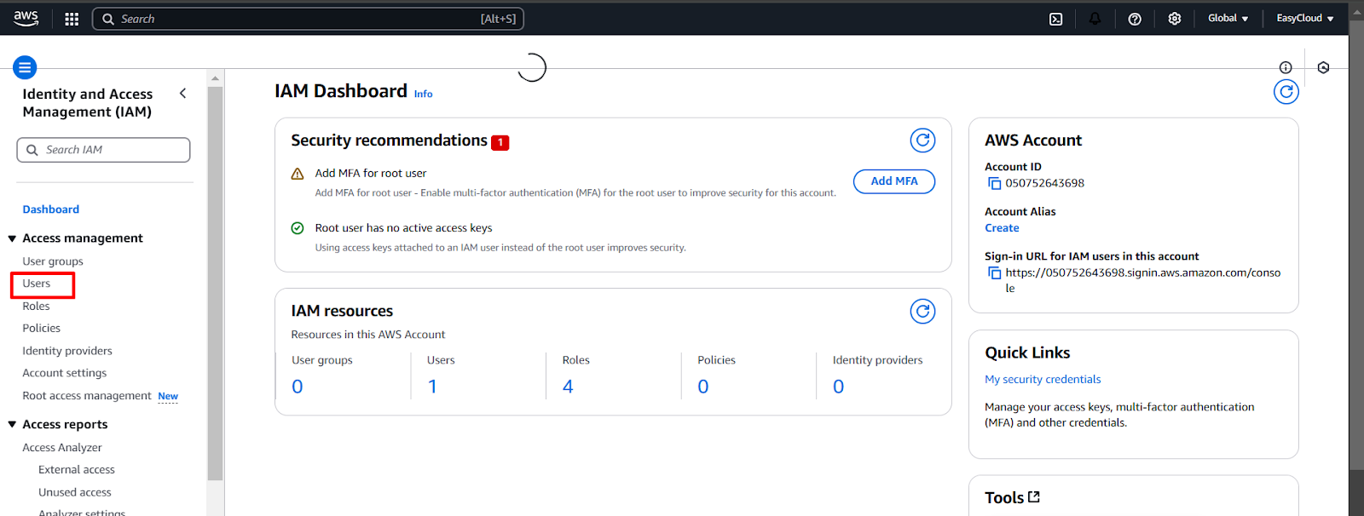Open the notifications bell

pos(1095,19)
